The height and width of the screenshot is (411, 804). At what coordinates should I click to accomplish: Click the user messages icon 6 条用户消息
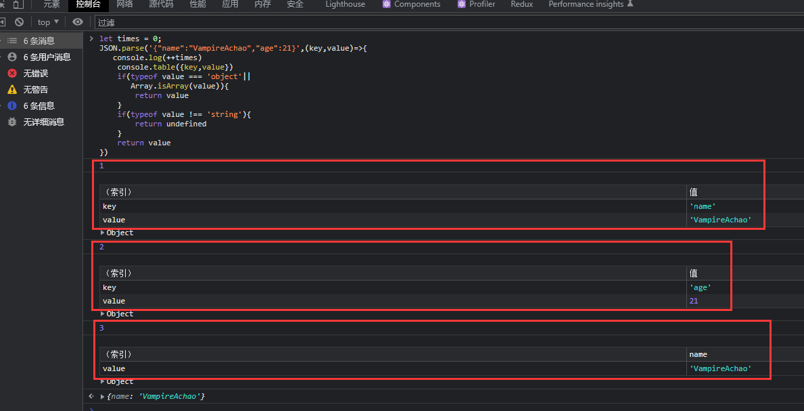pyautogui.click(x=12, y=57)
